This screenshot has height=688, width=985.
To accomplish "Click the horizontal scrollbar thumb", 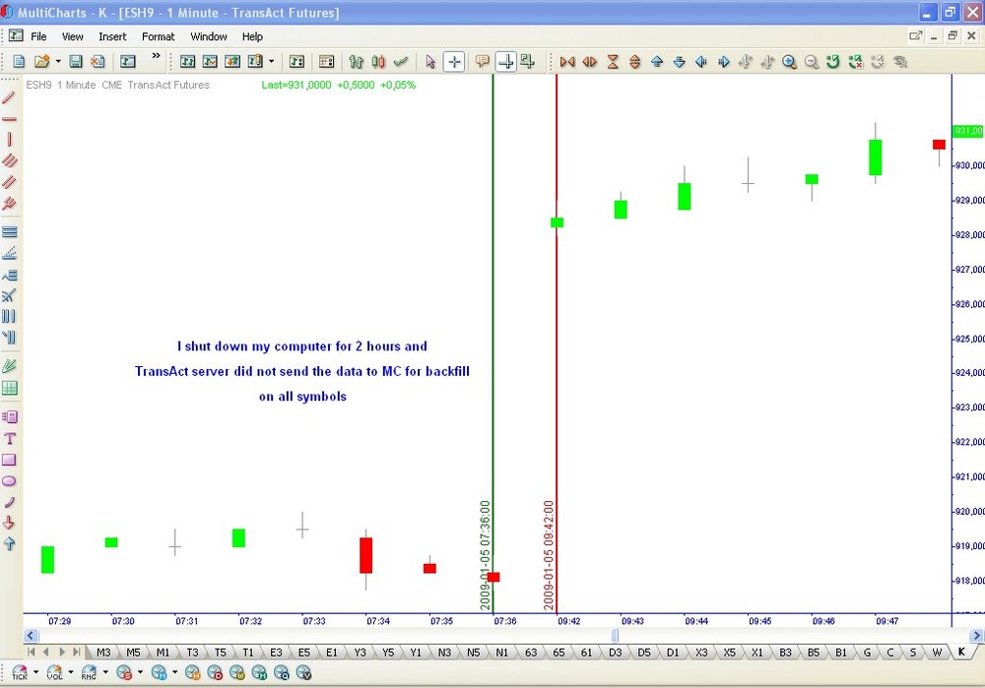I will [615, 635].
